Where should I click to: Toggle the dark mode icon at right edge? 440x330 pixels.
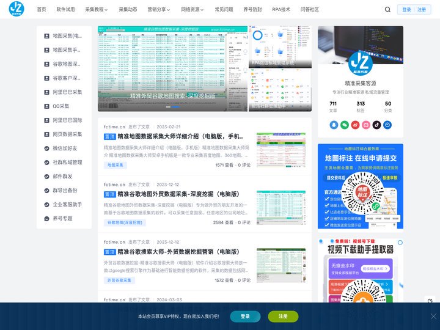430,301
